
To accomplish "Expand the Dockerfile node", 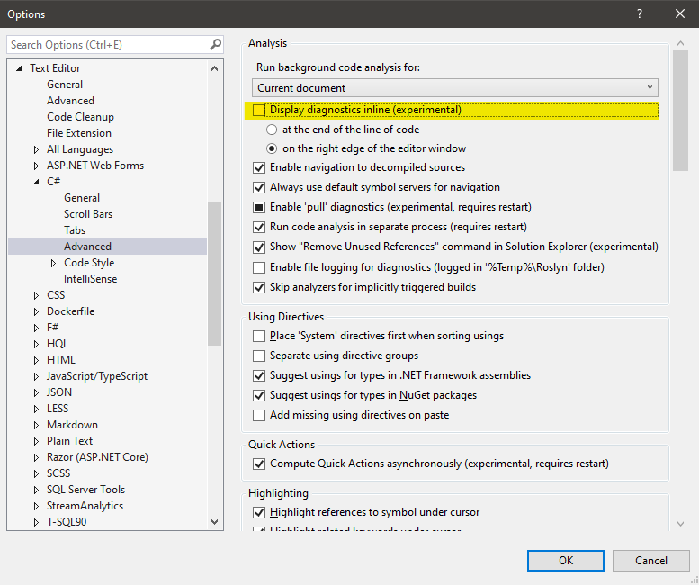I will [36, 311].
